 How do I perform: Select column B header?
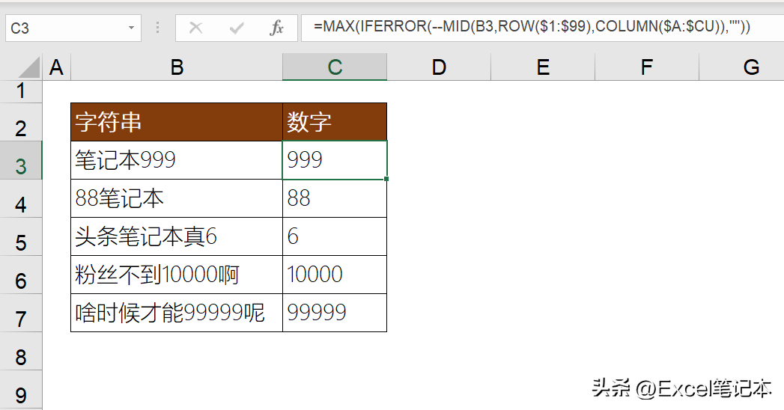177,67
